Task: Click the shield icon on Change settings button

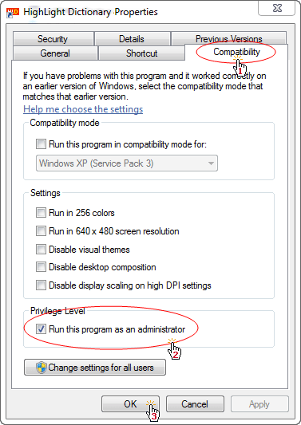Action: tap(42, 368)
